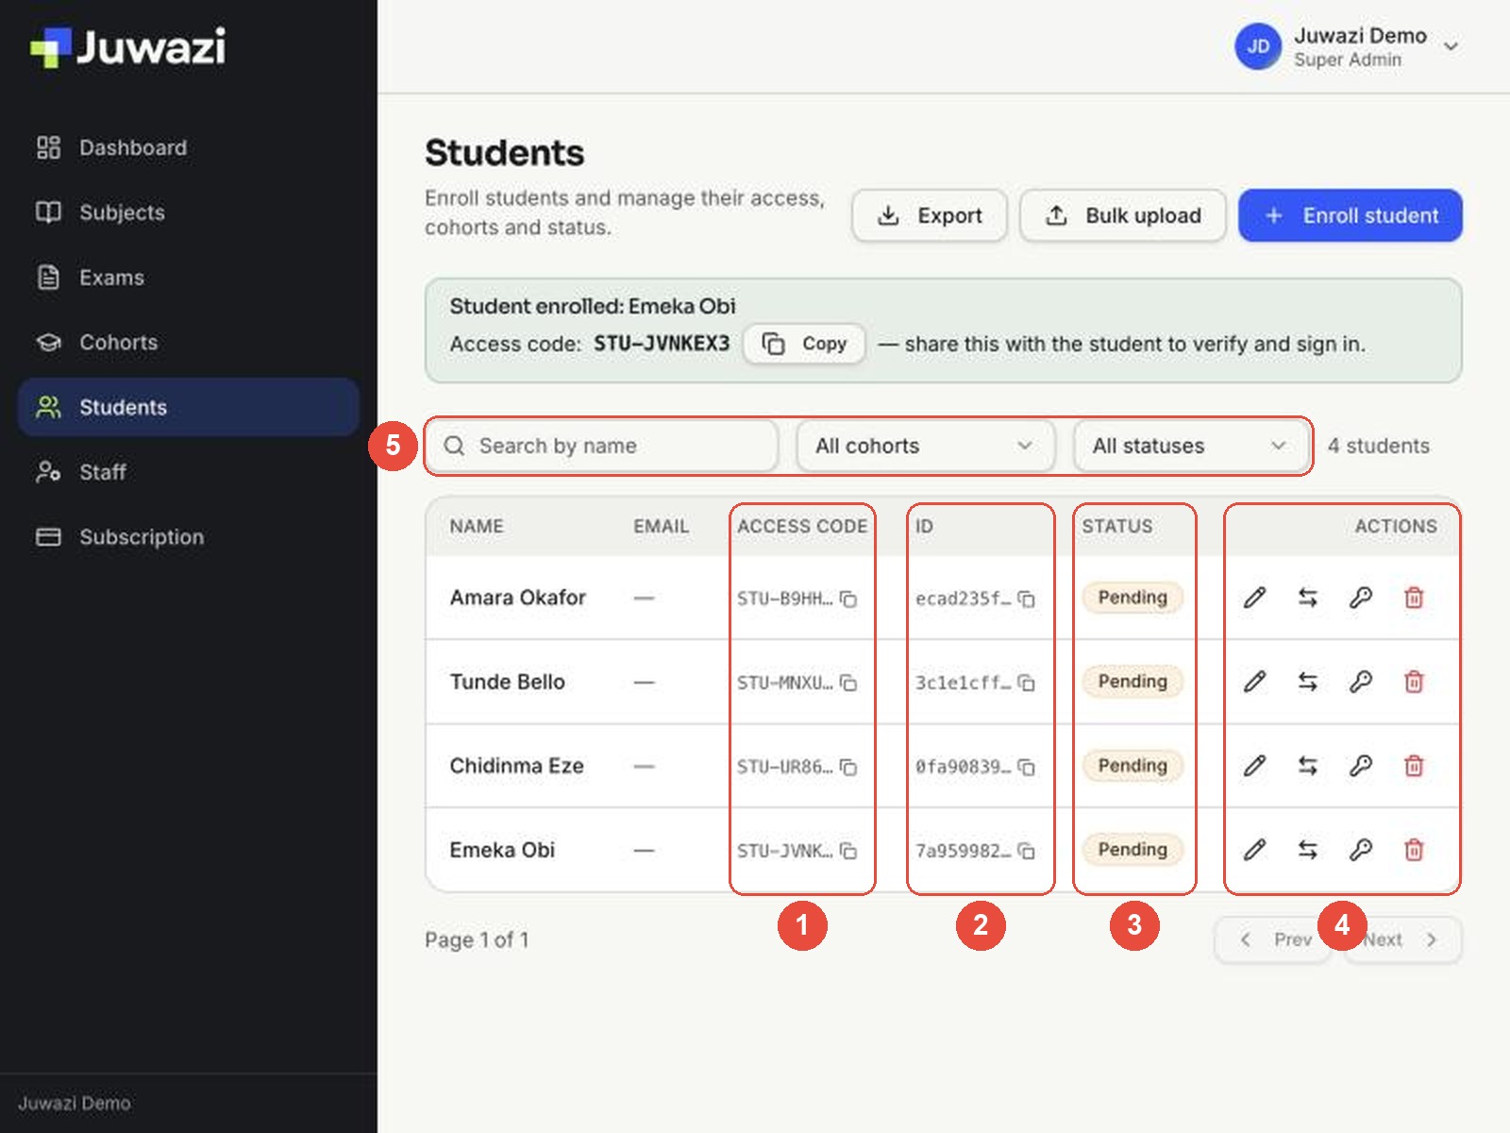
Task: Click Pending status of Emeka Obi
Action: coord(1132,850)
